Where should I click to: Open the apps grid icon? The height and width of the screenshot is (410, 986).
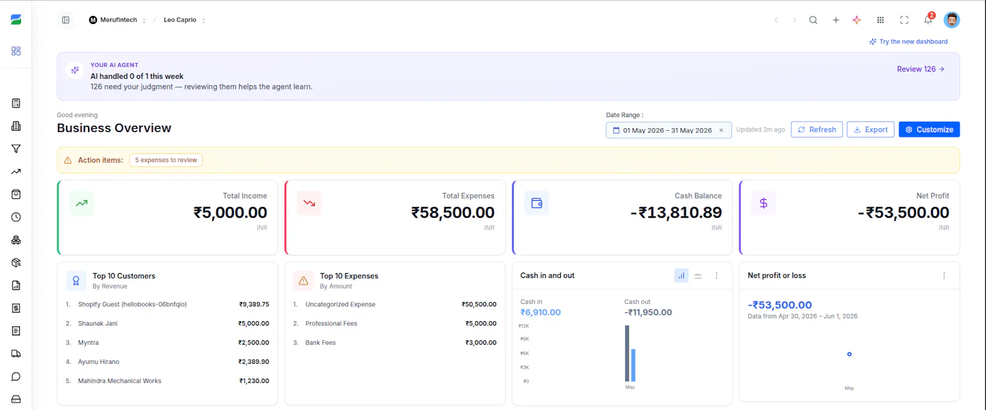[x=881, y=20]
